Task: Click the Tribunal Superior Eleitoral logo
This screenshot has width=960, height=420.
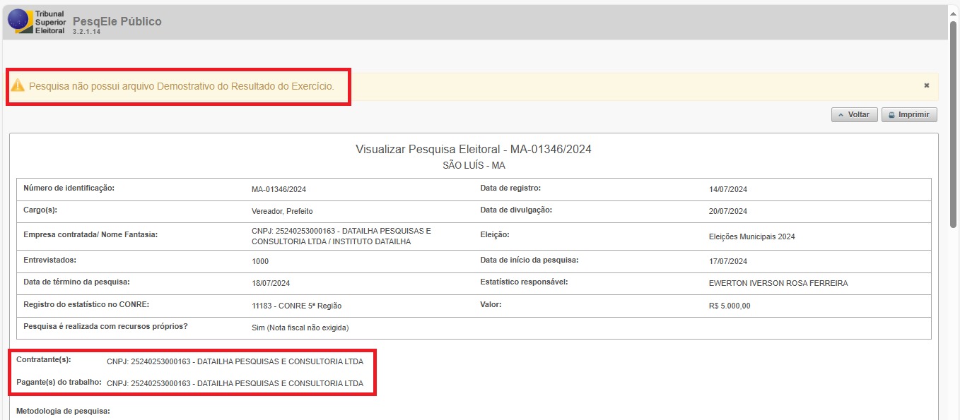Action: point(36,23)
